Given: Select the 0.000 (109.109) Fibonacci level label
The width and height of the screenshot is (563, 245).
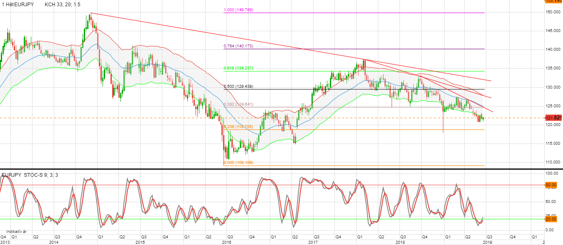Looking at the screenshot, I should 239,163.
